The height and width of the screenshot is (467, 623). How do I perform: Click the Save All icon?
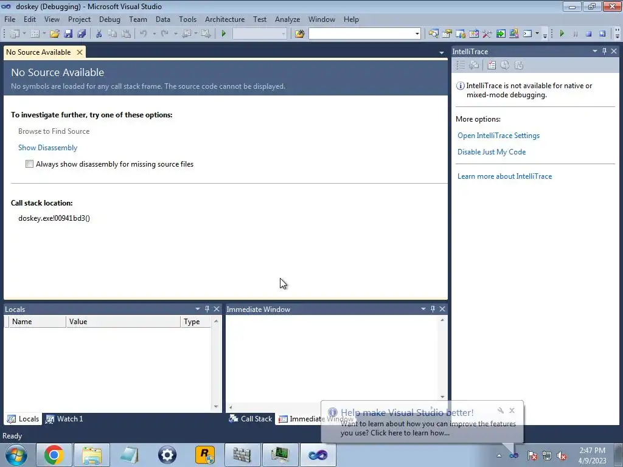[82, 34]
